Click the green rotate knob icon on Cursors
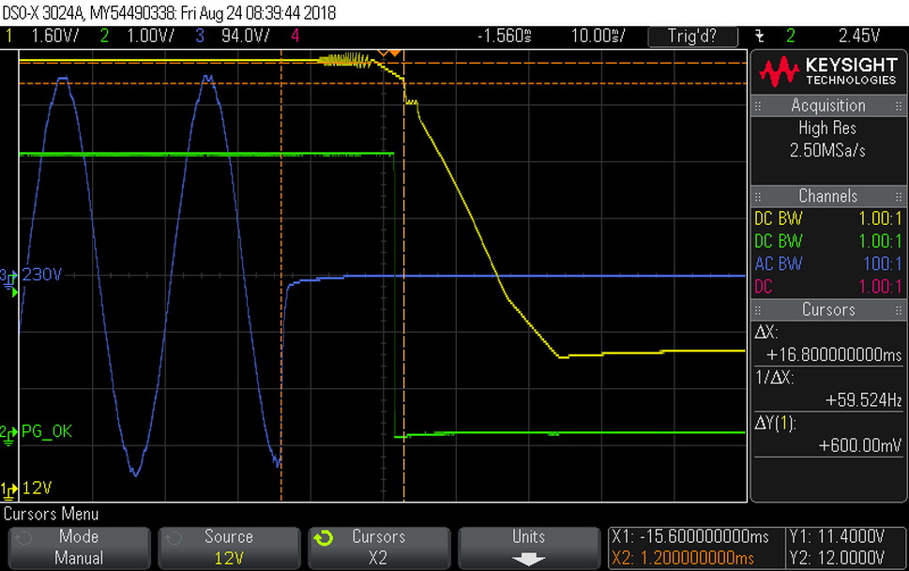The width and height of the screenshot is (909, 571). (324, 538)
